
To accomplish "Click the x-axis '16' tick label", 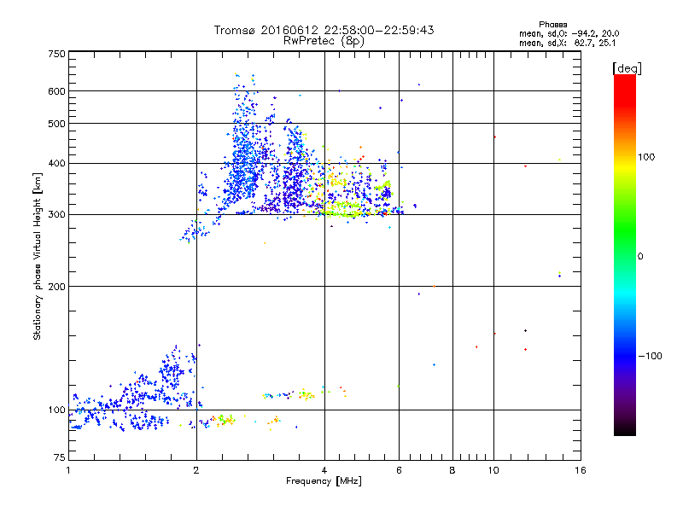I will [x=581, y=470].
